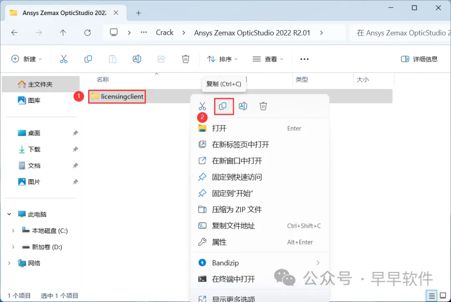
Task: Toggle the 详细信息 details pane
Action: click(419, 59)
